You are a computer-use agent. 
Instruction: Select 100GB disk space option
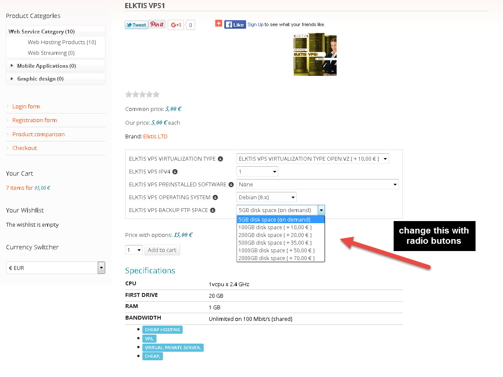[x=281, y=227]
